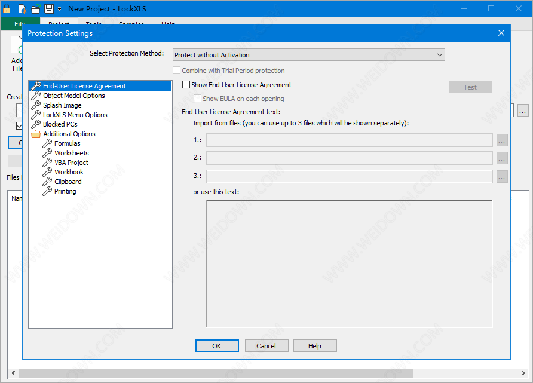Select the Splash Image wrench icon
Viewport: 533px width, 383px height.
tap(36, 105)
